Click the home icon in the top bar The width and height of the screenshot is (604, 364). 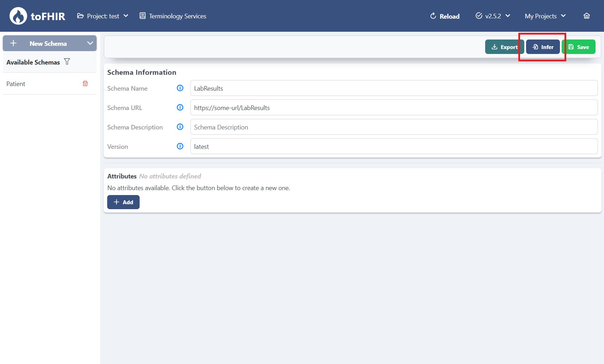586,16
